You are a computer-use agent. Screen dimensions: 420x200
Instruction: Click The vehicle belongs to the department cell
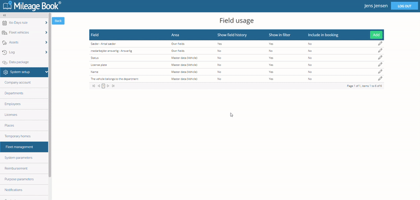(x=114, y=79)
